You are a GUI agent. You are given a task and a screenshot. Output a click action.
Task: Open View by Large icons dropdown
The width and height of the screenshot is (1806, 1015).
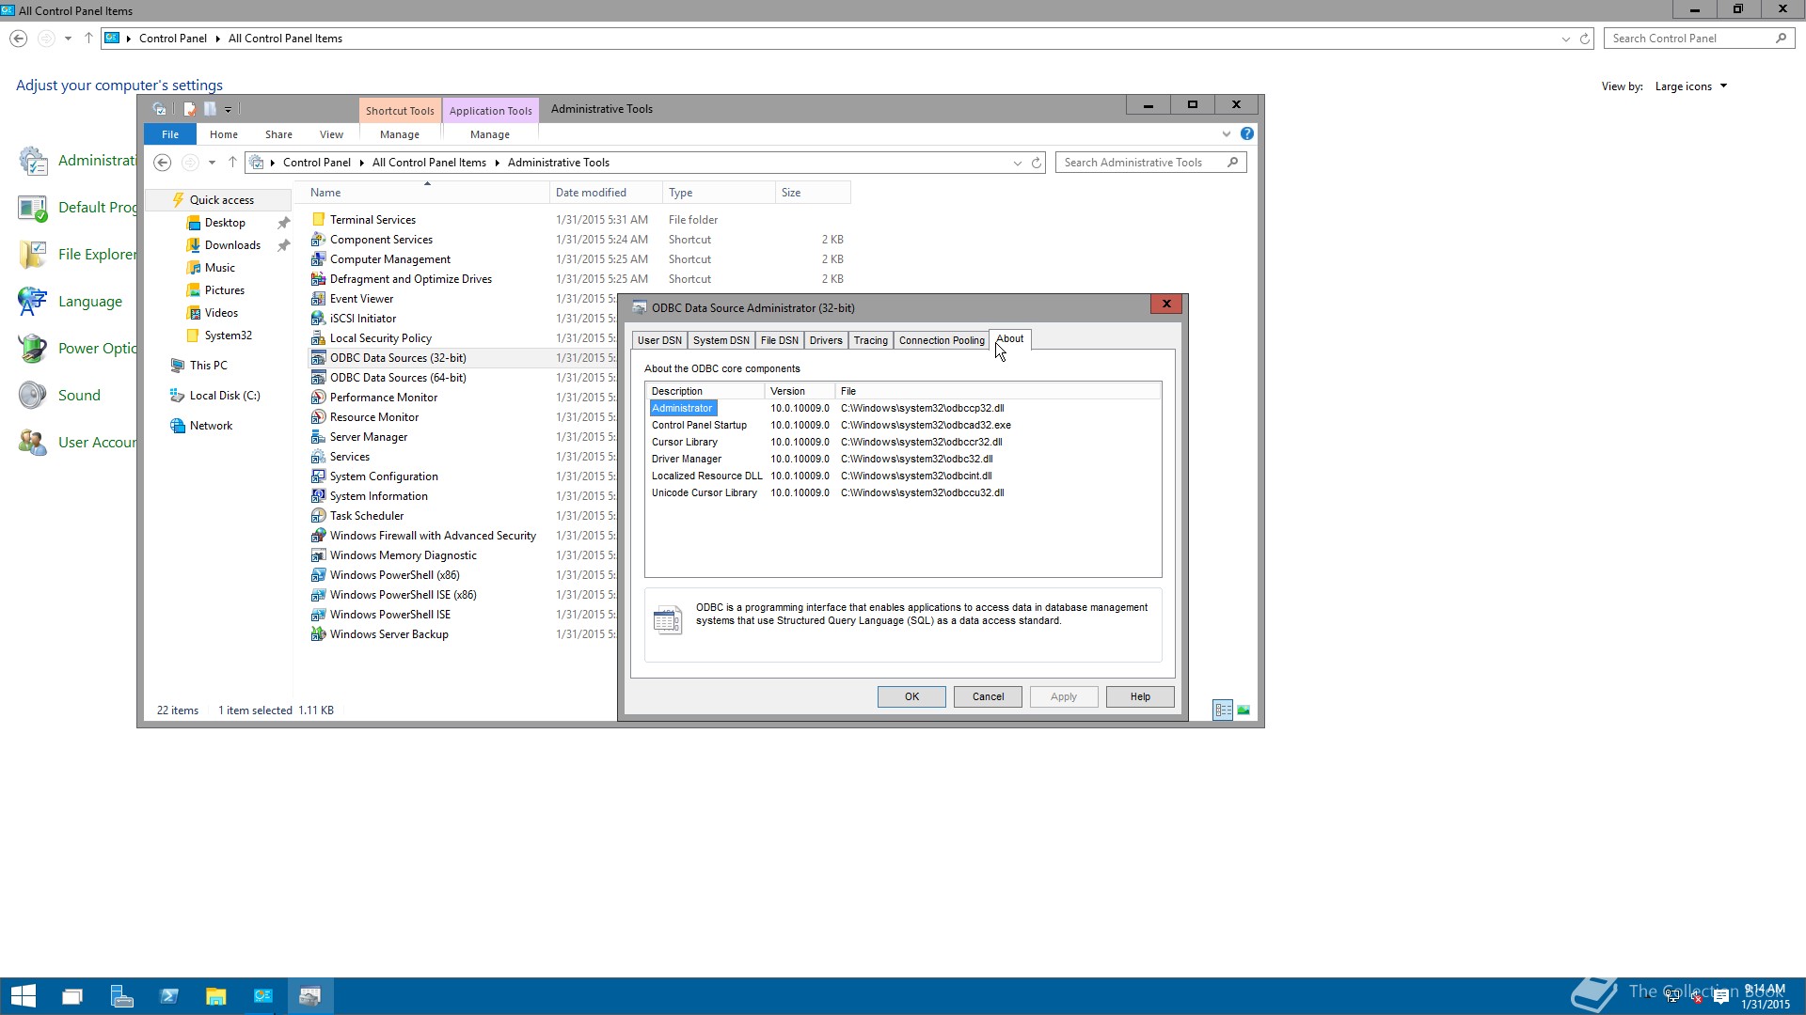1690,86
